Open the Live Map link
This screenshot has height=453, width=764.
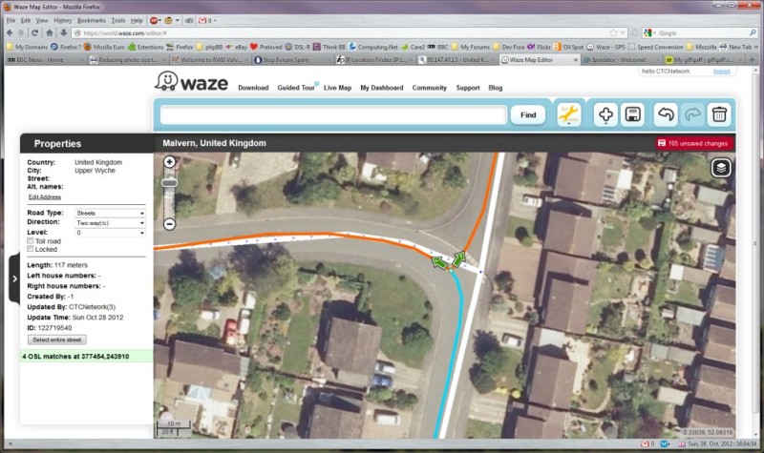click(x=337, y=88)
